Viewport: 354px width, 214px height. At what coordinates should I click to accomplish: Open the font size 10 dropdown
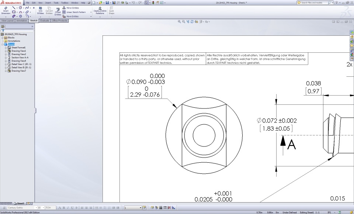pyautogui.click(x=44, y=208)
